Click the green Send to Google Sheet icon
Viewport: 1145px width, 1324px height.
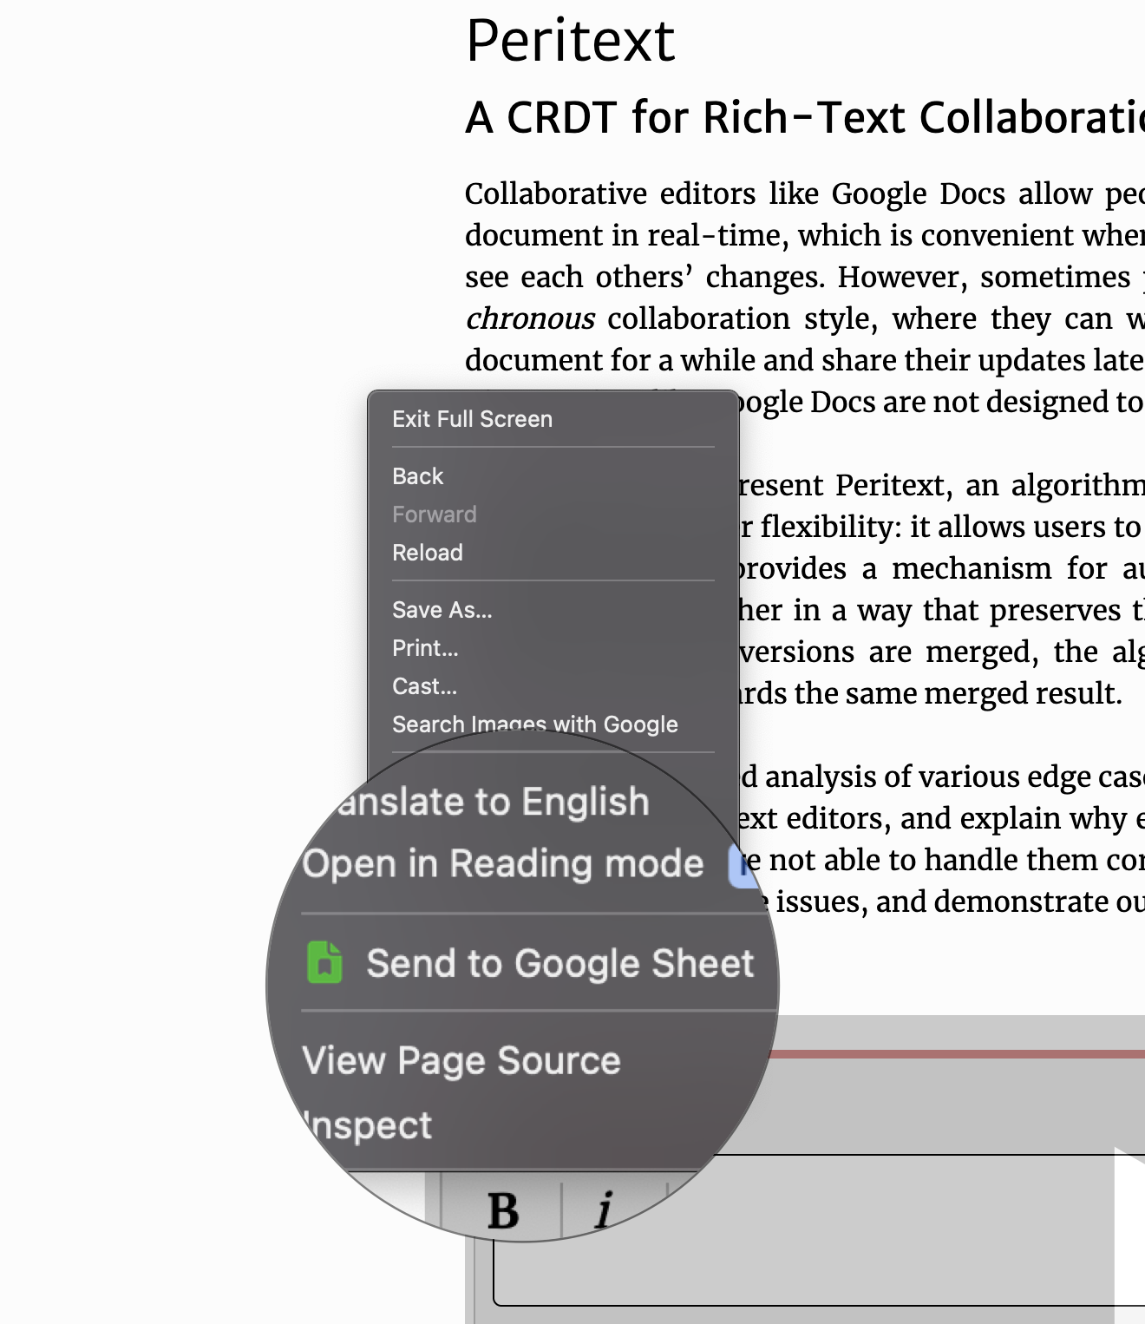(x=322, y=962)
